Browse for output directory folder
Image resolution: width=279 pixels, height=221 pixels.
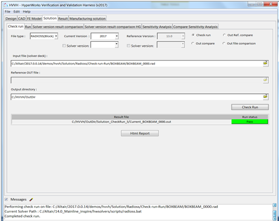[x=265, y=97]
